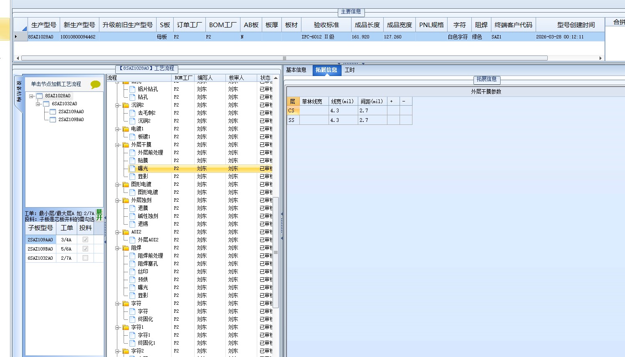The height and width of the screenshot is (357, 625).
Task: Collapse 8SAZ1028A0 root node in structure tree
Action: coord(31,96)
